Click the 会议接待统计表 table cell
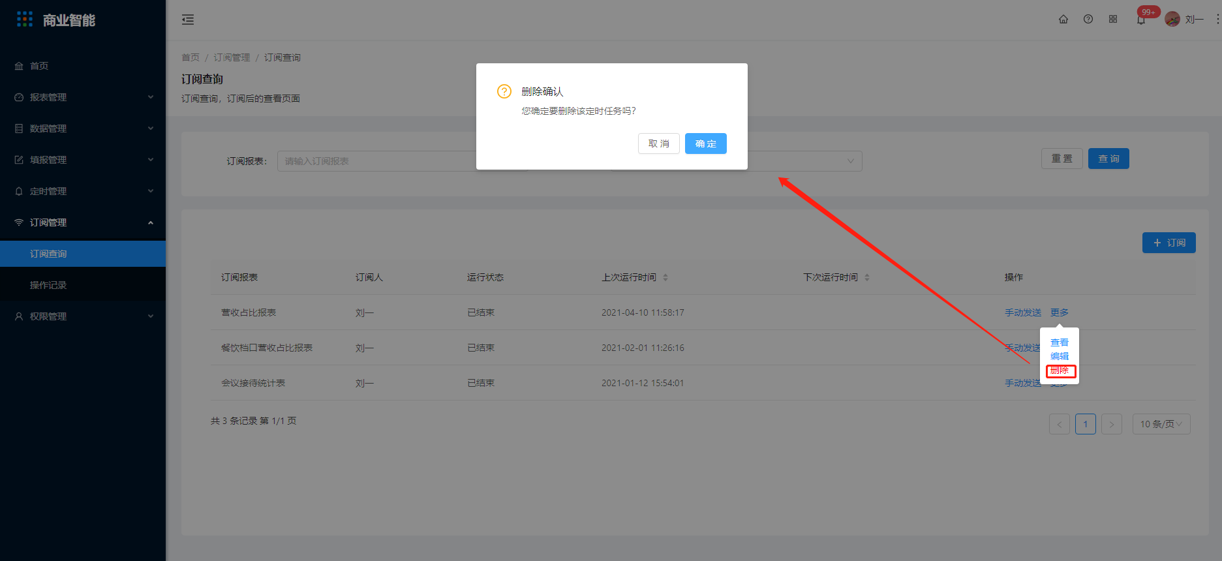 [x=253, y=383]
